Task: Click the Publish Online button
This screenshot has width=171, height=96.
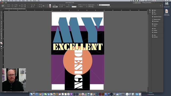Action: coord(137,3)
